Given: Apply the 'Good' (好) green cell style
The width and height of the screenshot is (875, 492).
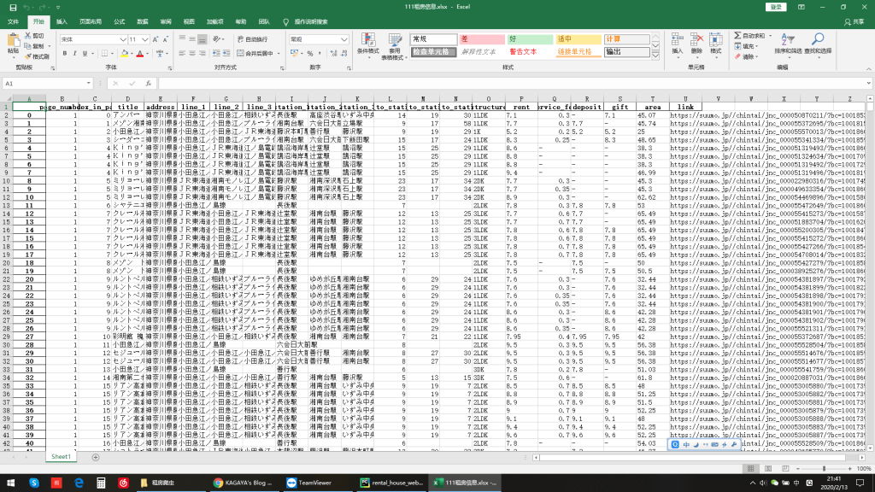Looking at the screenshot, I should (x=530, y=39).
